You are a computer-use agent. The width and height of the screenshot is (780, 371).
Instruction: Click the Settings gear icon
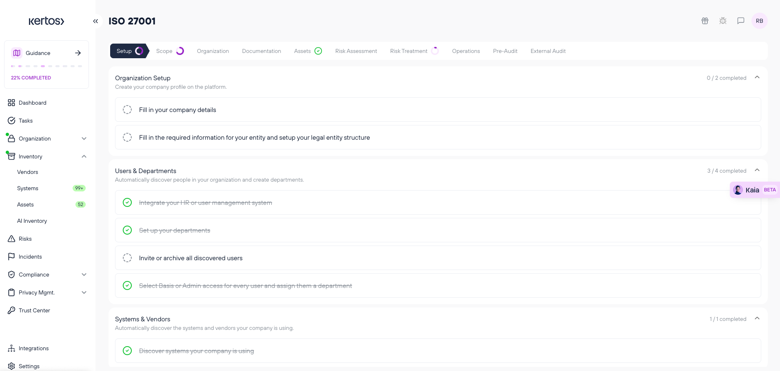[11, 366]
